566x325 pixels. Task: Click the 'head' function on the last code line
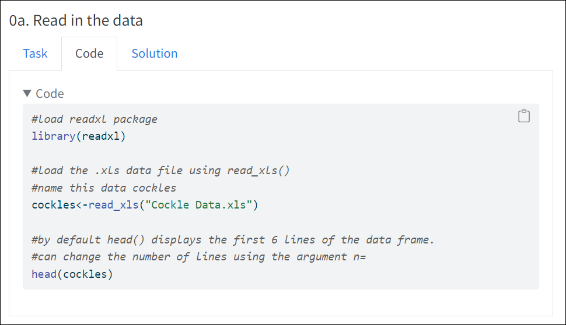(44, 274)
